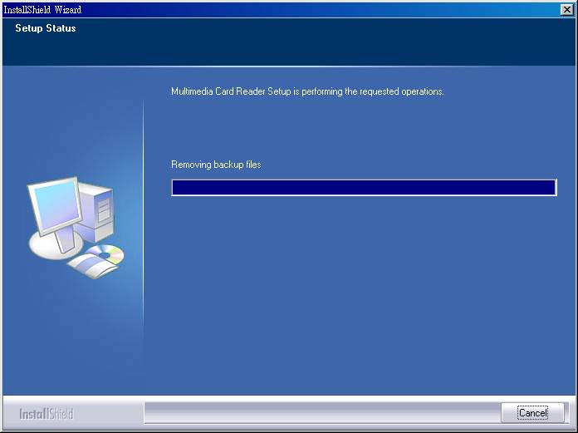
Task: Click the "InstallShield Wizard" title bar text
Action: (x=42, y=9)
